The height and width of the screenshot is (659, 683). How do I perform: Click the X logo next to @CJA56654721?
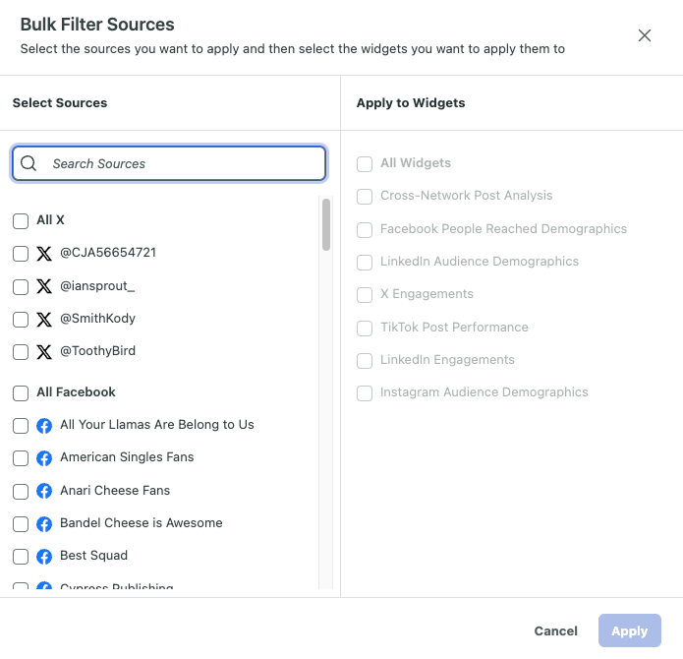click(x=44, y=253)
